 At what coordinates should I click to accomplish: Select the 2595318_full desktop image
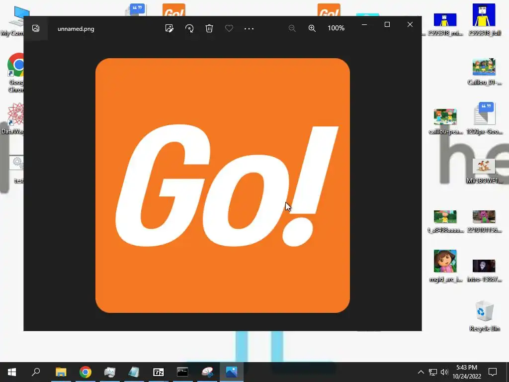tap(484, 19)
